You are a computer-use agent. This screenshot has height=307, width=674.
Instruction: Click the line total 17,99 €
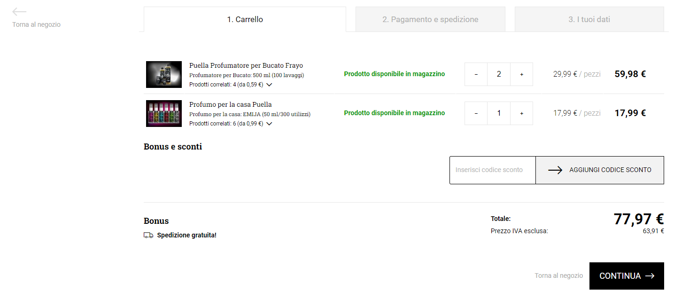point(630,113)
